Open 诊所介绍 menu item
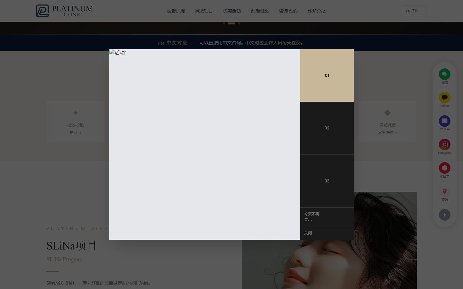Image resolution: width=463 pixels, height=289 pixels. (x=317, y=11)
